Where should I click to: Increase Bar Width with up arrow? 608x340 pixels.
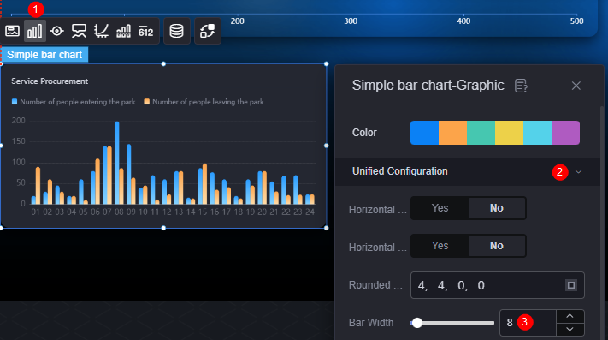(570, 316)
